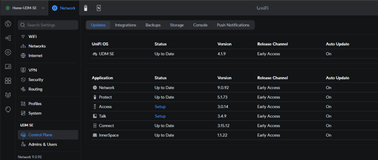Open the Storage tab
This screenshot has width=378, height=160.
pos(177,25)
